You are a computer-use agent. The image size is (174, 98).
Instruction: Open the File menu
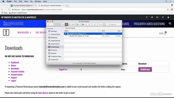click(15, 1)
